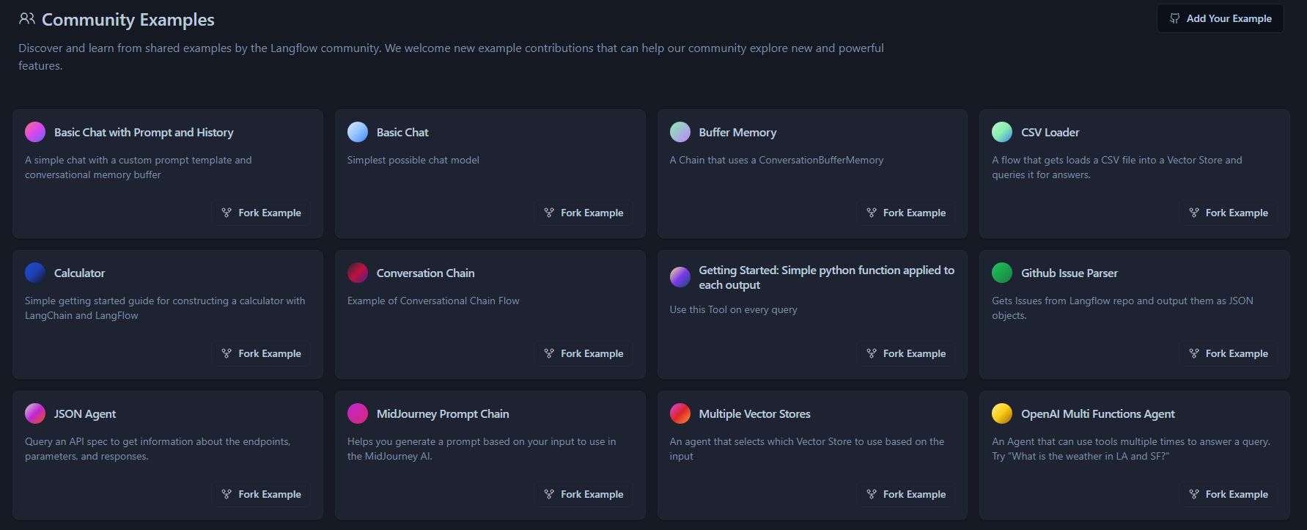Click the Github Issue Parser card title

(1069, 273)
